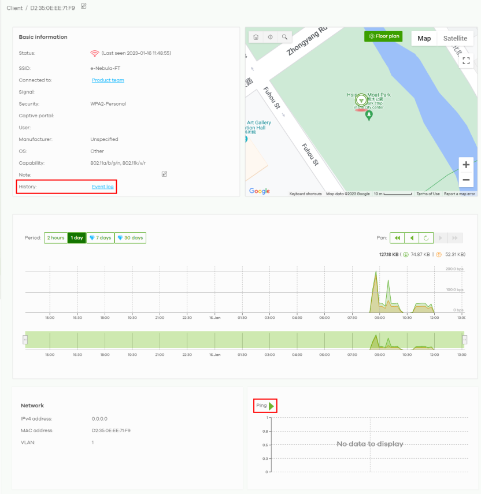Pan chart back one step
481x494 pixels.
(412, 238)
